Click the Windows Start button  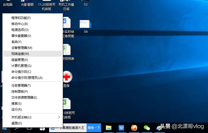[4, 129]
